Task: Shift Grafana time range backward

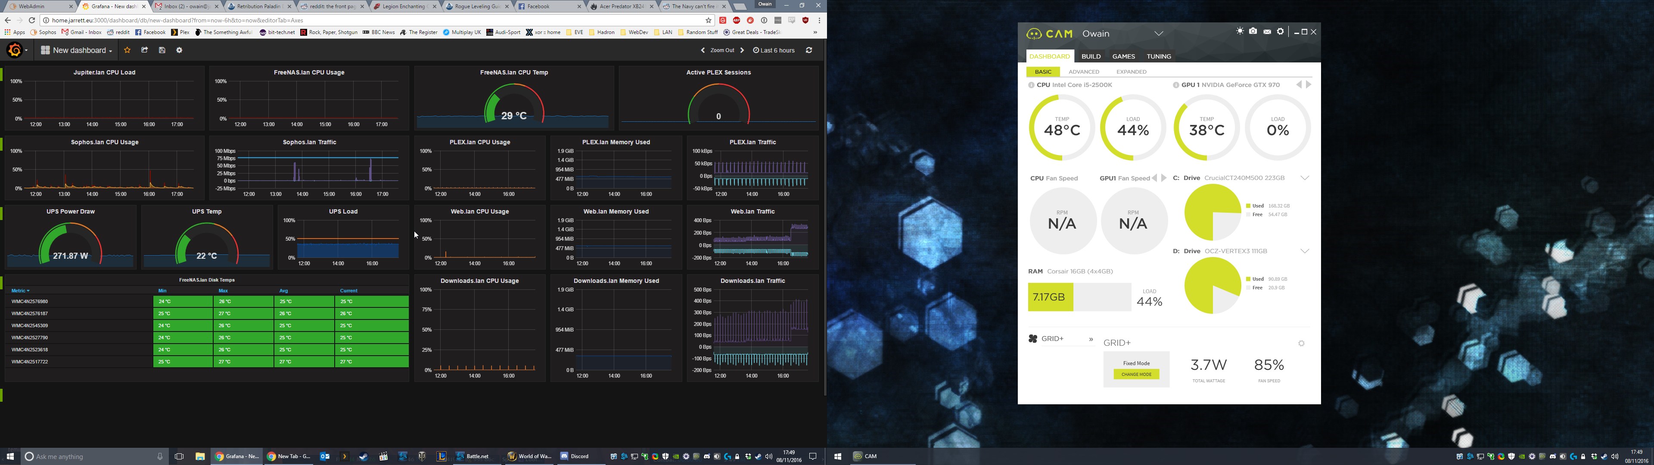Action: coord(703,50)
